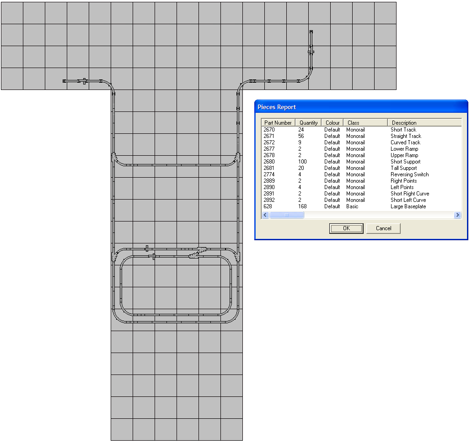This screenshot has width=472, height=443.
Task: Select the row for part number 628
Action: coord(361,206)
